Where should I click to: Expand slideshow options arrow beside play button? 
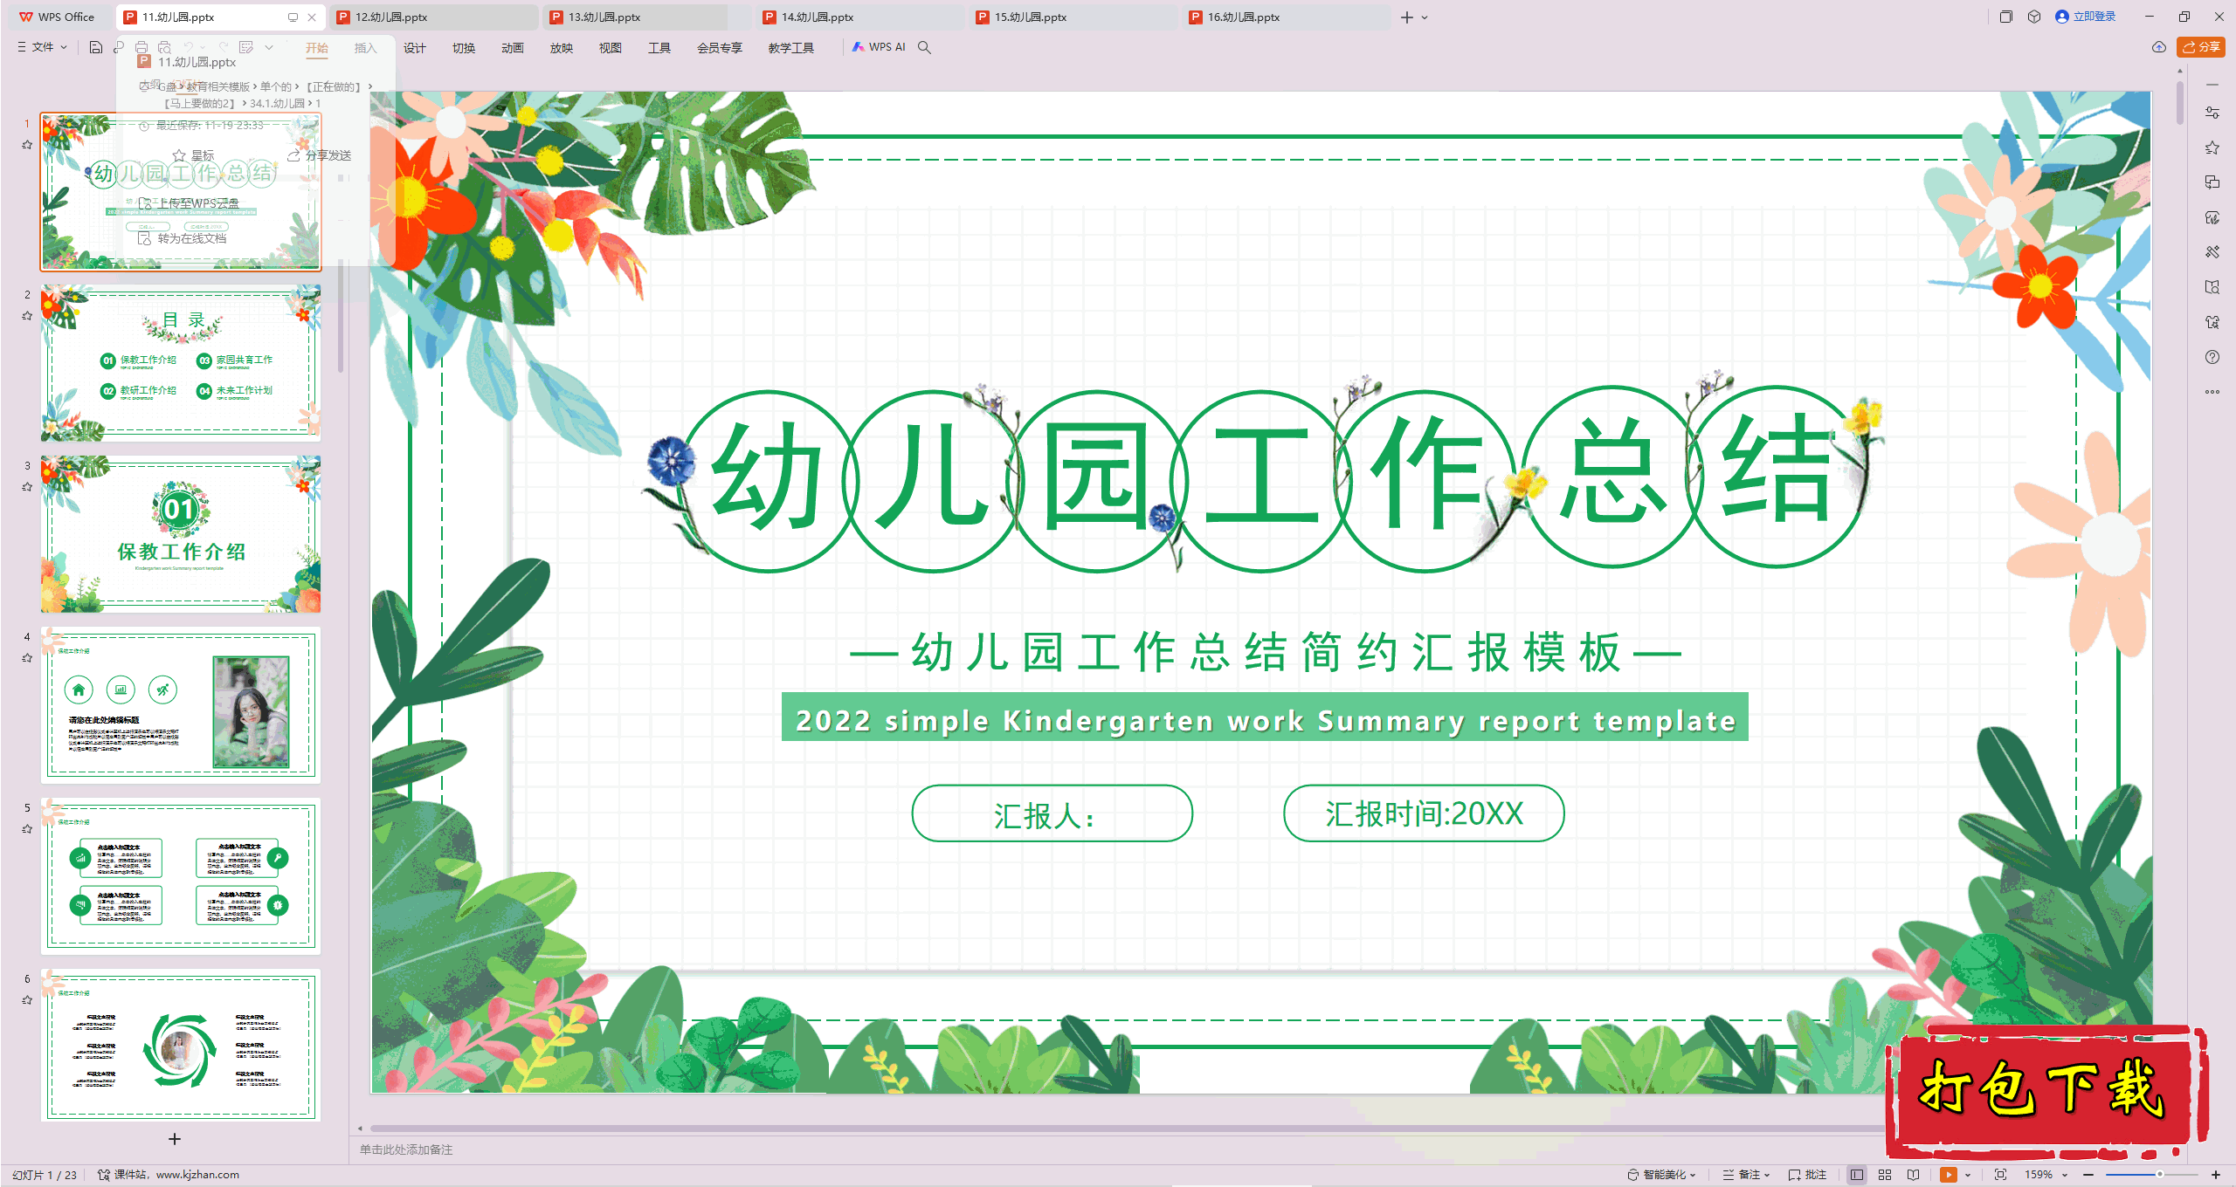click(1968, 1175)
